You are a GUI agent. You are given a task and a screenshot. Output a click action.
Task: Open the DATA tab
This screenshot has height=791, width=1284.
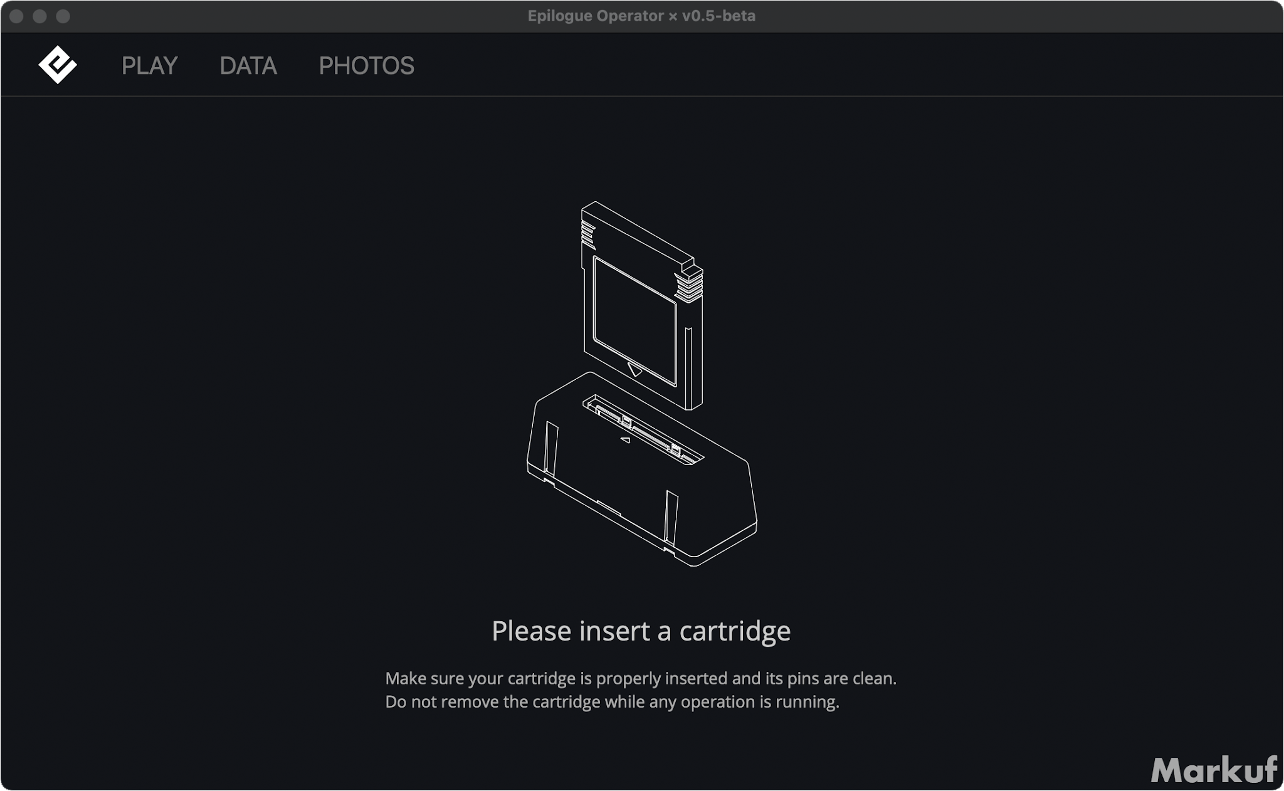[x=248, y=66]
